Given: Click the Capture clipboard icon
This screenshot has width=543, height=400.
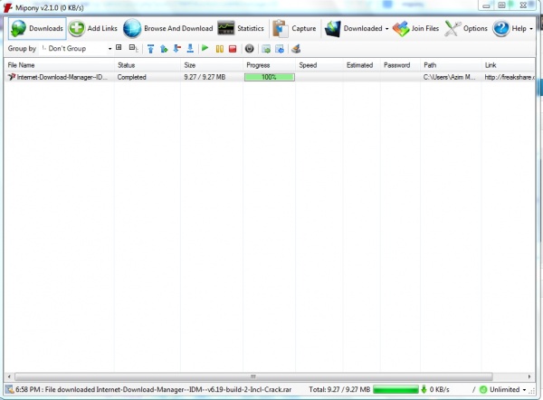Looking at the screenshot, I should point(281,28).
